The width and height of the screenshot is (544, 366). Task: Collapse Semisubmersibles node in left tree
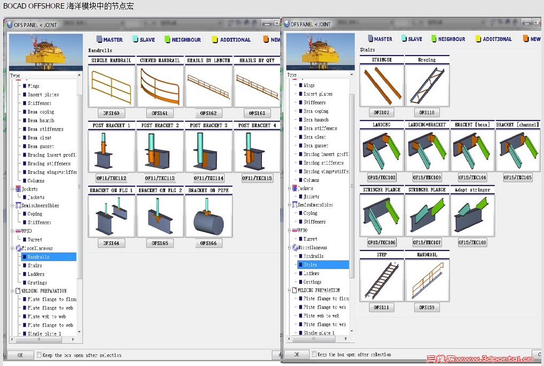12,205
